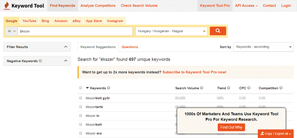Viewport: 297px width, 138px height.
Task: Select the Google platform tab
Action: [x=11, y=21]
